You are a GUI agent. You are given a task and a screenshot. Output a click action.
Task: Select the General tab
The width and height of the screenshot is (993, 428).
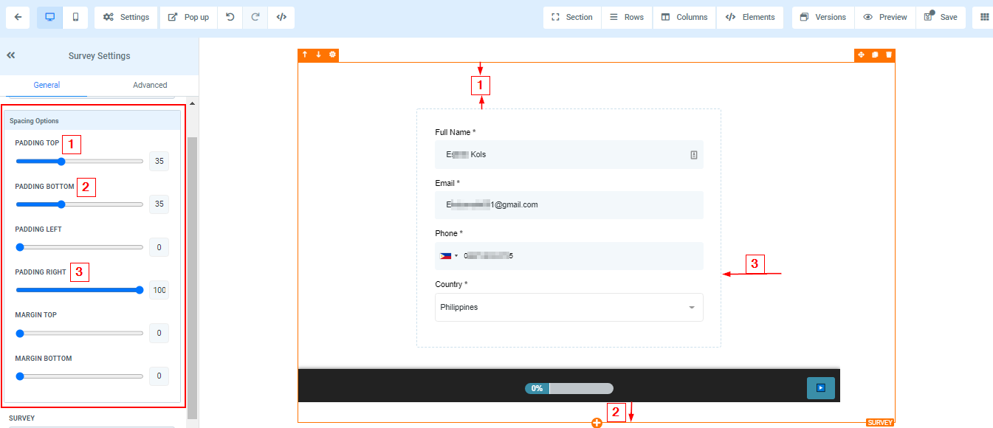(47, 85)
